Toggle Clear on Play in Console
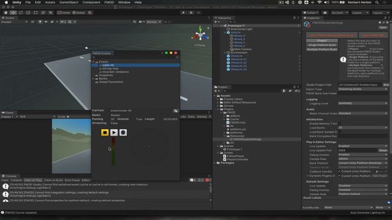This screenshot has height=220, width=392. pyautogui.click(x=33, y=180)
